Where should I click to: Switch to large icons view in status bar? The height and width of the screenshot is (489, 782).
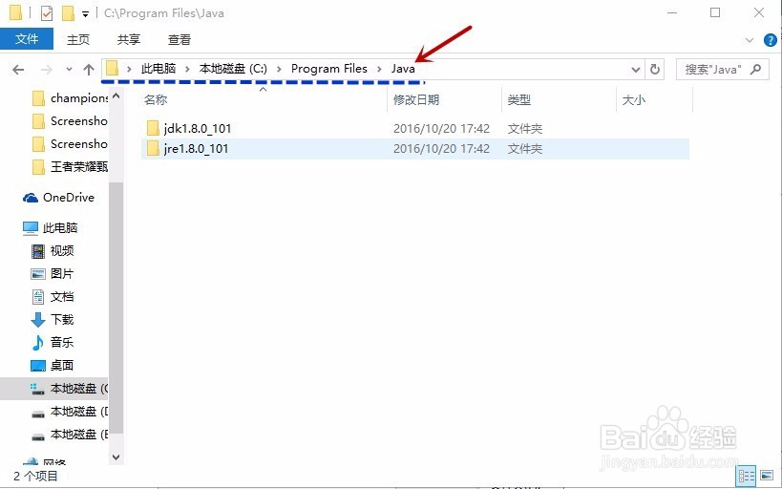767,476
